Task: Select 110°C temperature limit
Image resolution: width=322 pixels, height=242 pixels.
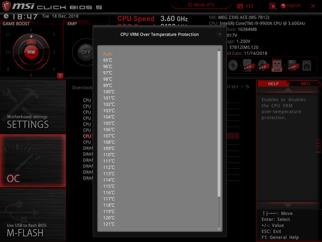Action: coord(109,155)
